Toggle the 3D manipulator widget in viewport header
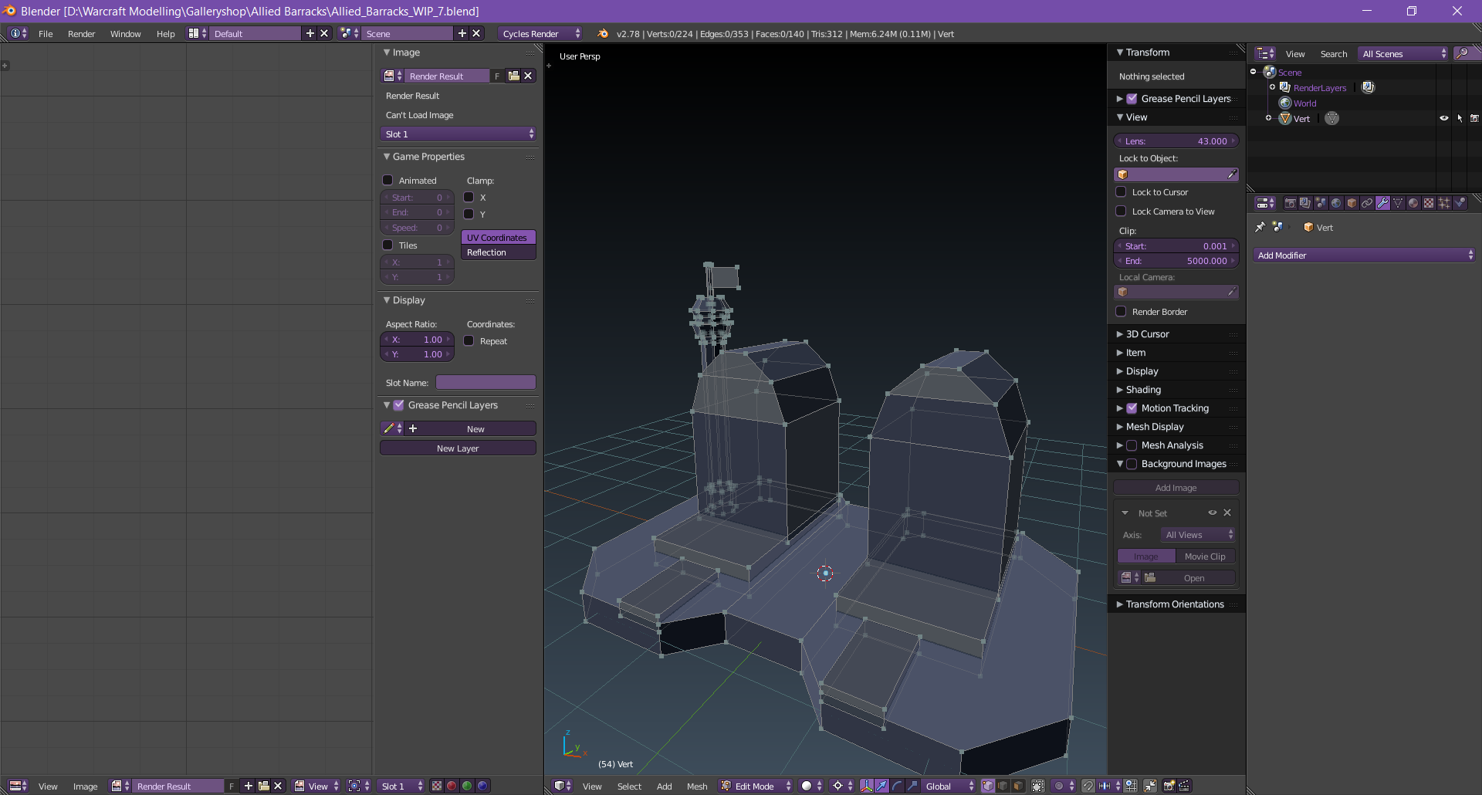1482x795 pixels. [x=867, y=786]
